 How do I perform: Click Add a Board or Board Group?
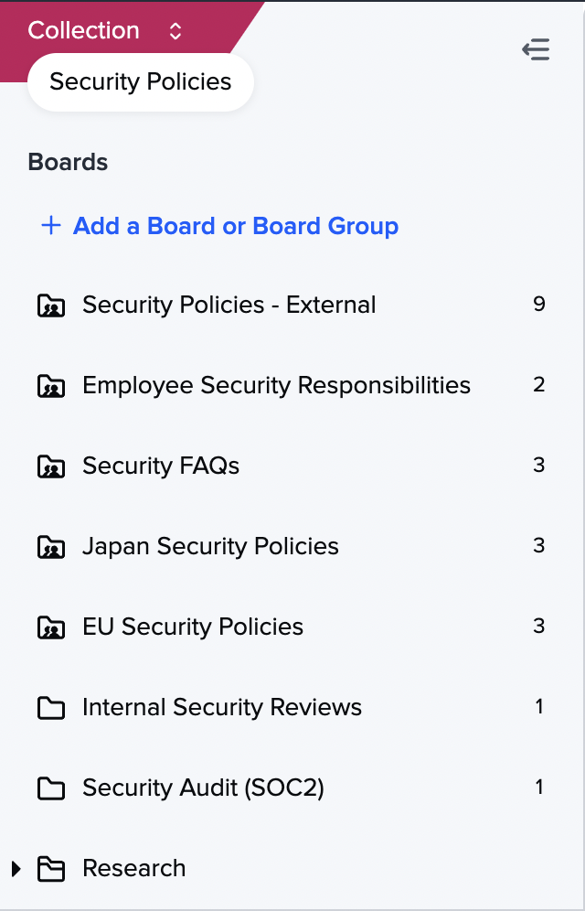(235, 226)
